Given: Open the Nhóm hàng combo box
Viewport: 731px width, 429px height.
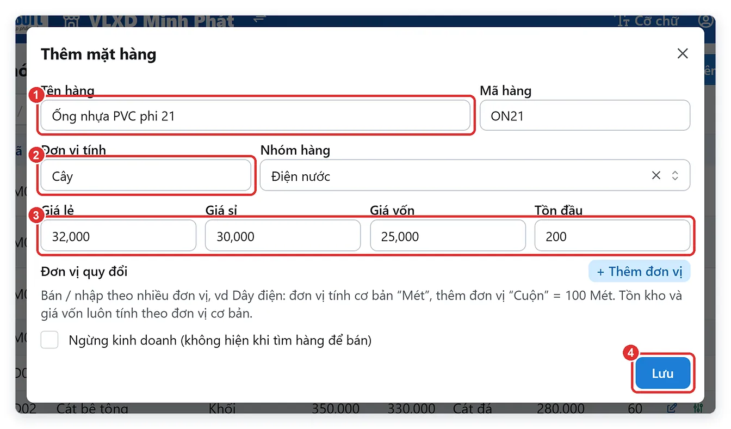Looking at the screenshot, I should click(x=475, y=175).
